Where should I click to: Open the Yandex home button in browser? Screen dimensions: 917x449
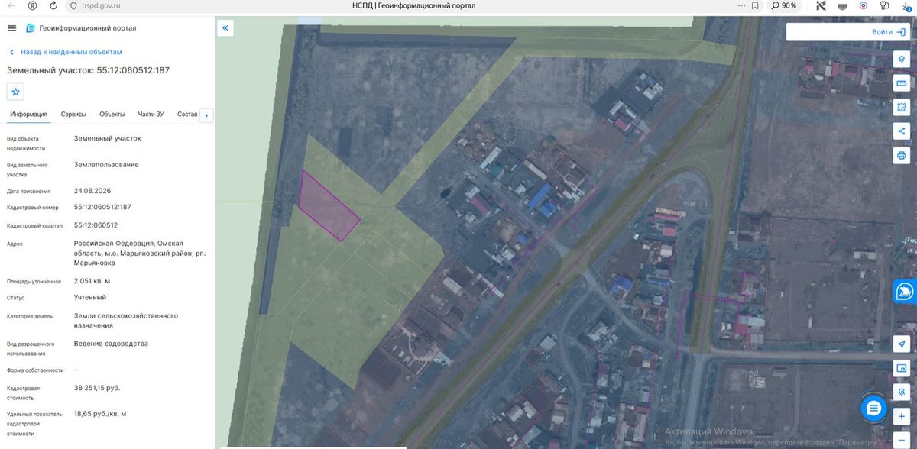point(32,5)
